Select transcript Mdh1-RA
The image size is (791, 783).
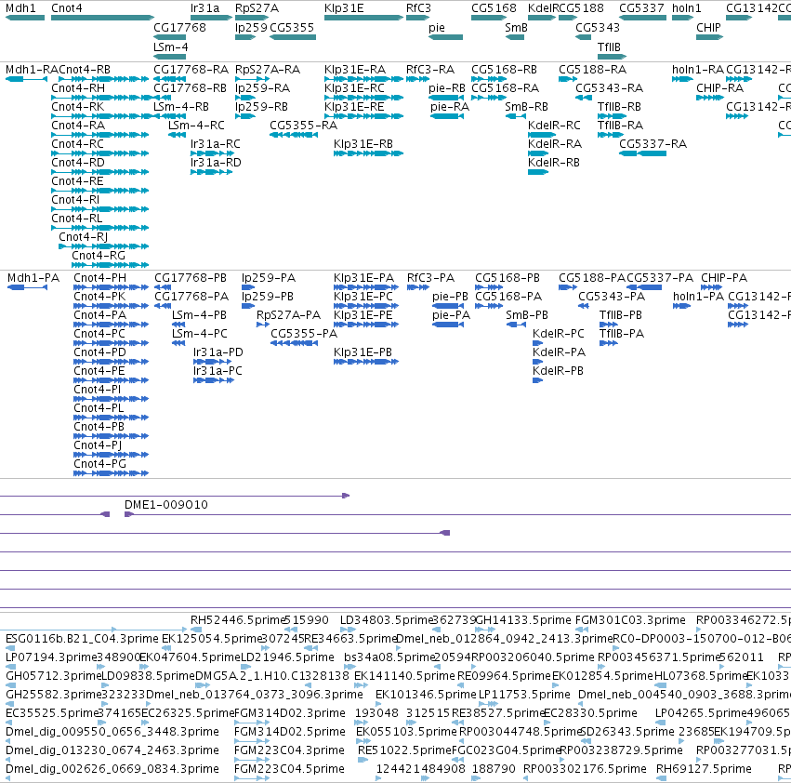(x=33, y=69)
